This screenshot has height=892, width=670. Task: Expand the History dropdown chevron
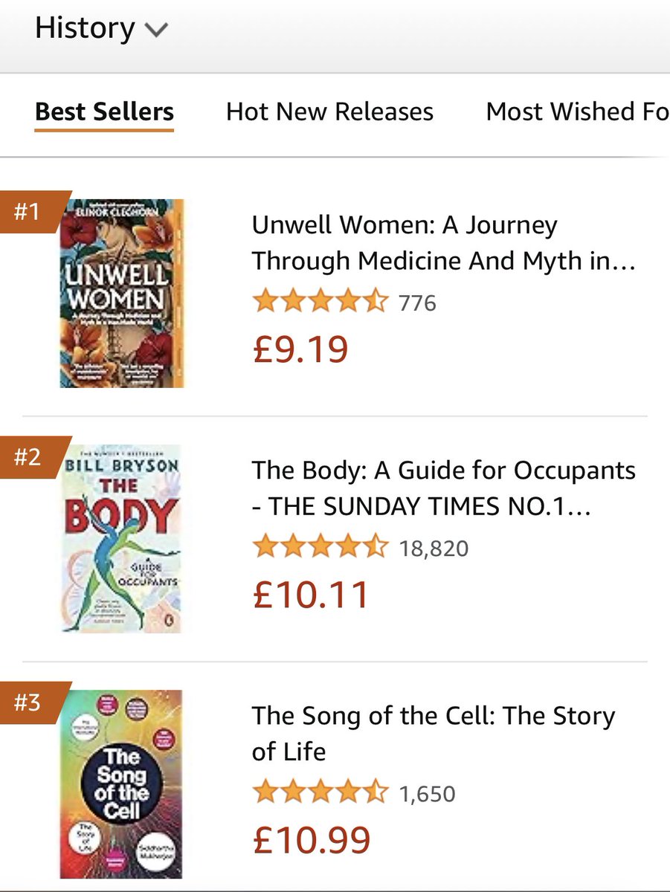(x=157, y=30)
